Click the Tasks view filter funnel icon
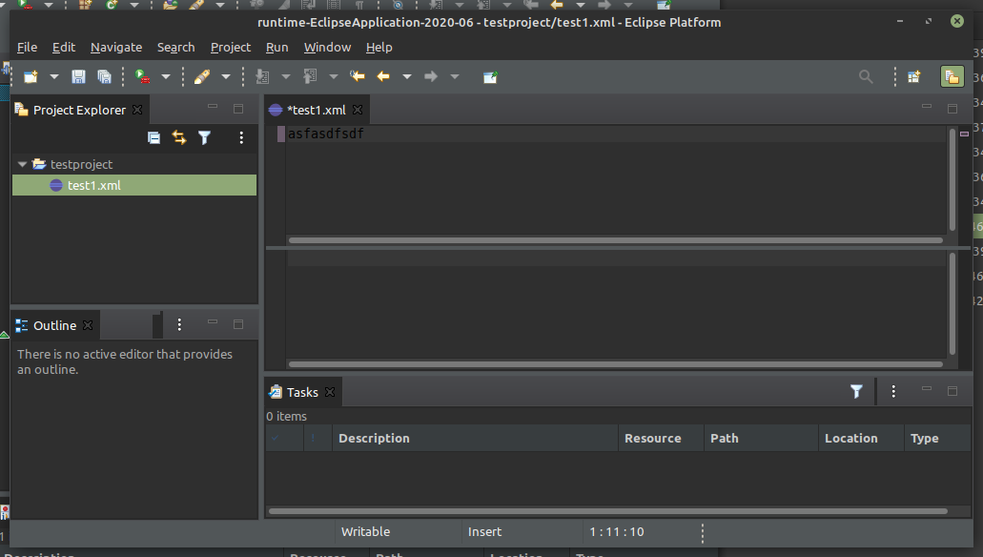The width and height of the screenshot is (983, 557). 856,391
